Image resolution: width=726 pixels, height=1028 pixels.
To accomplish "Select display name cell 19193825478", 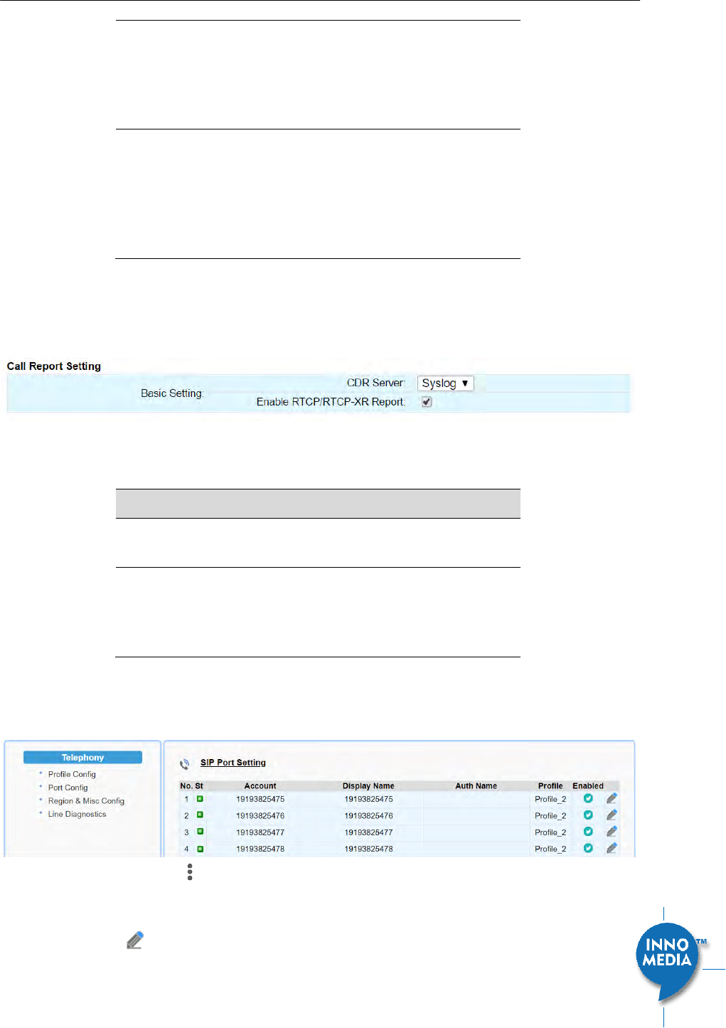I will [368, 849].
